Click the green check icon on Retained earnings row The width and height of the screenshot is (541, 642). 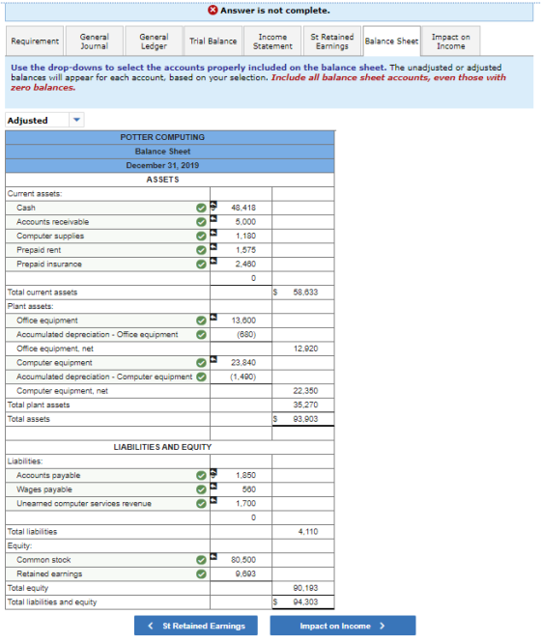[201, 573]
